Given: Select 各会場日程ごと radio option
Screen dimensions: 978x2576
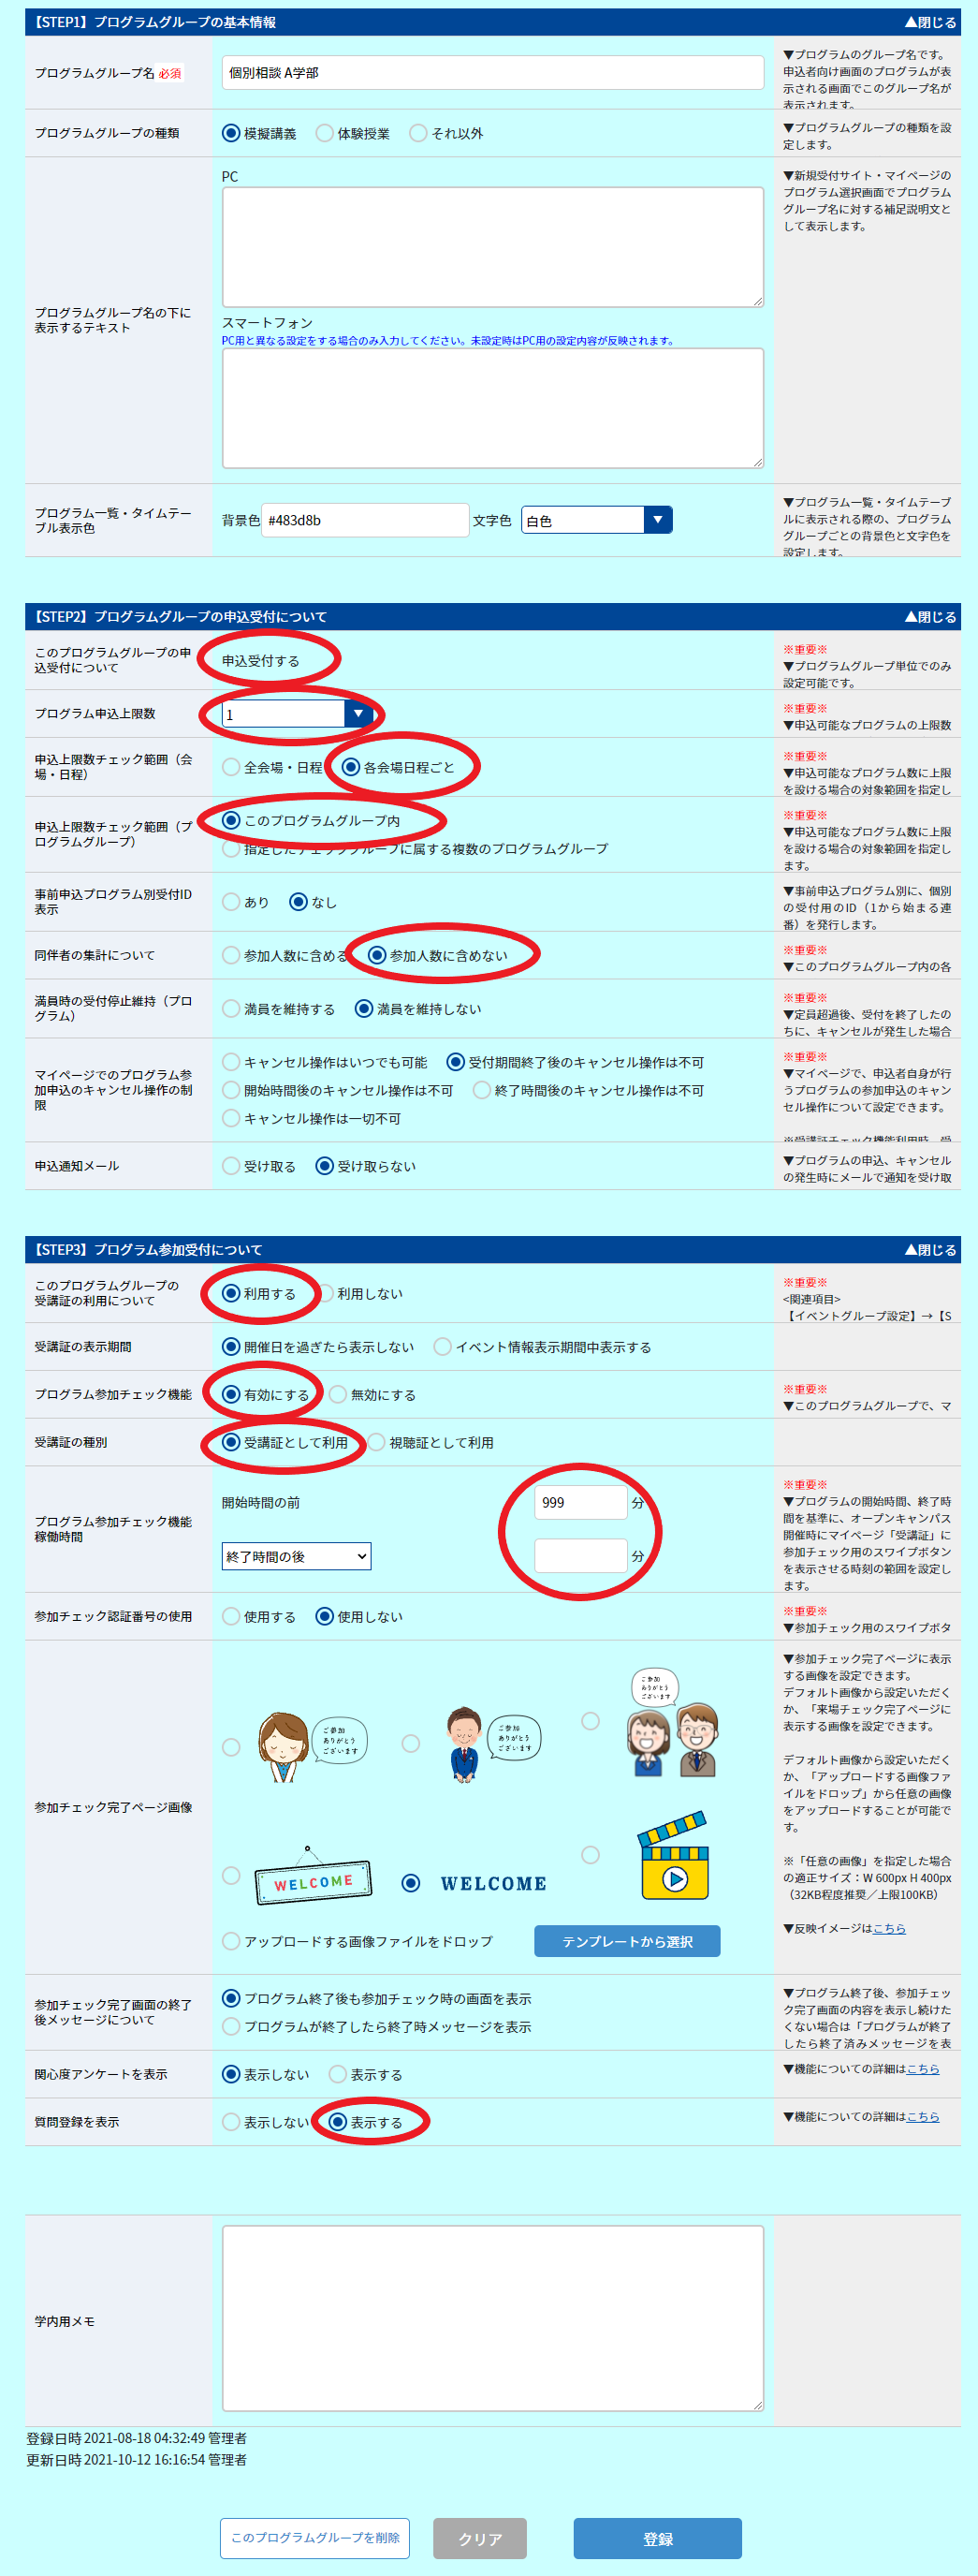Looking at the screenshot, I should 350,767.
